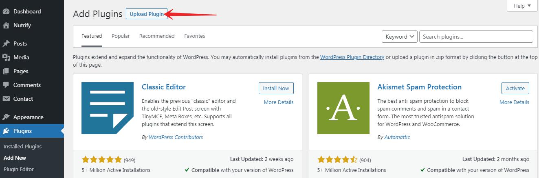Screen dimensions: 539x178
Task: Switch to the Favorites tab
Action: coord(195,36)
